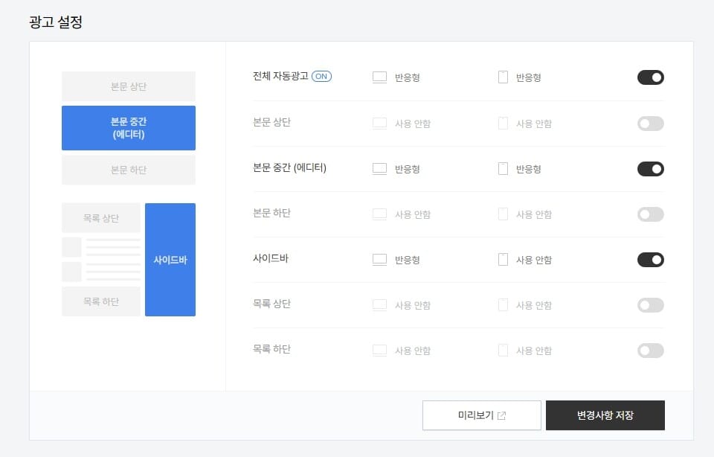The width and height of the screenshot is (714, 457).
Task: Click the 본문 하단 row label in settings list
Action: 271,213
